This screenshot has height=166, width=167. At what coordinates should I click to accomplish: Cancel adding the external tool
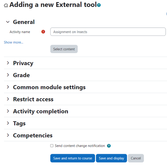point(136,158)
